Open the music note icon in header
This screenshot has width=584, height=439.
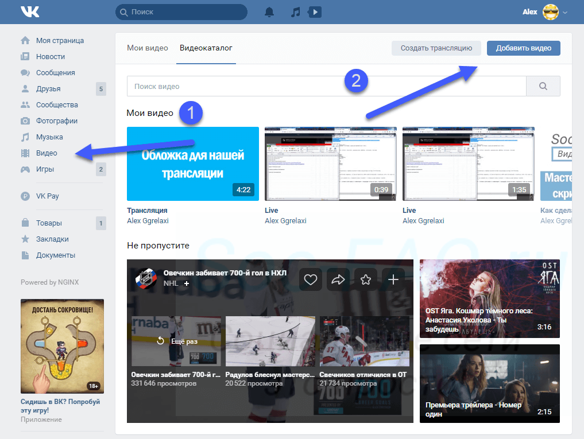[x=295, y=12]
